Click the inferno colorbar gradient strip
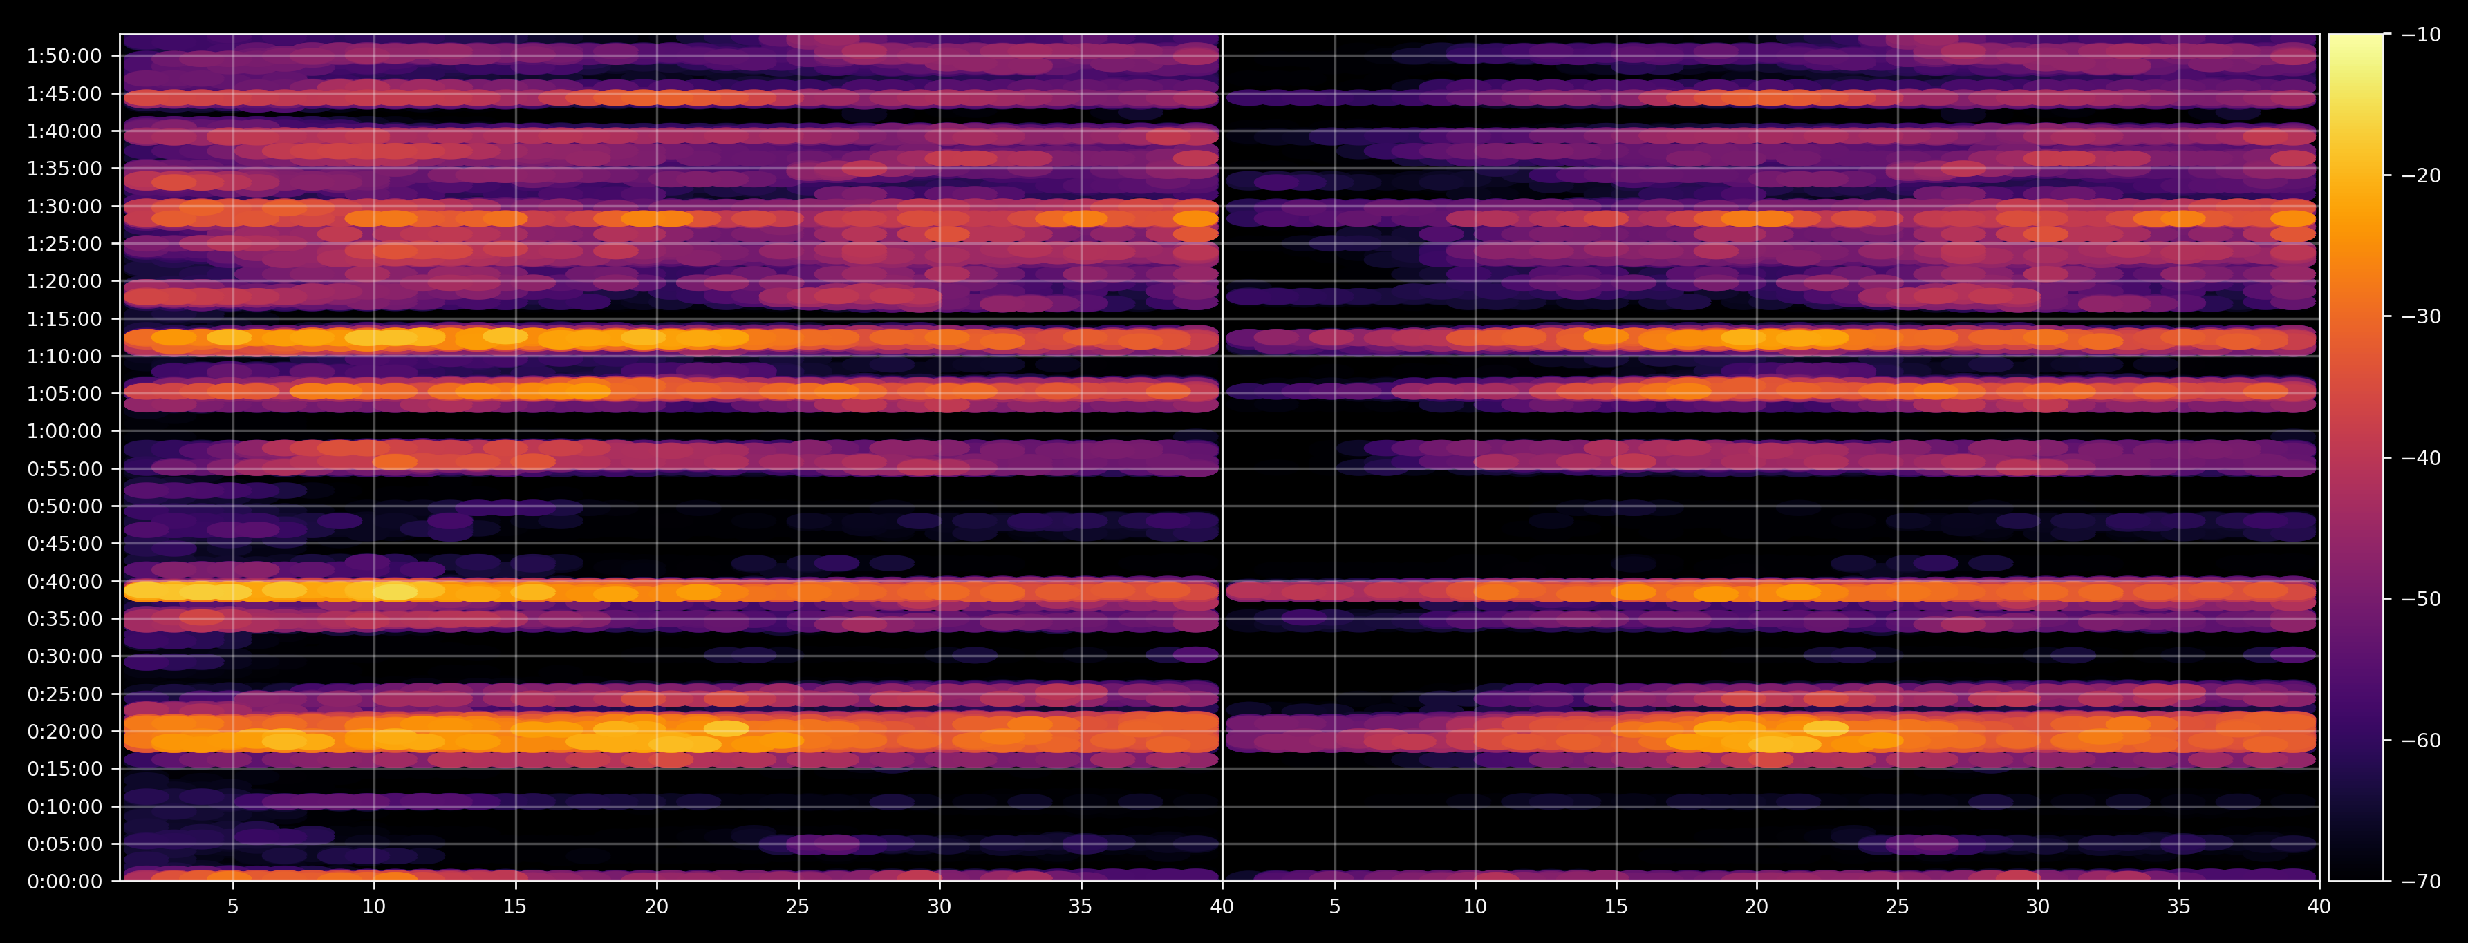Viewport: 2468px width, 943px height. 2356,457
